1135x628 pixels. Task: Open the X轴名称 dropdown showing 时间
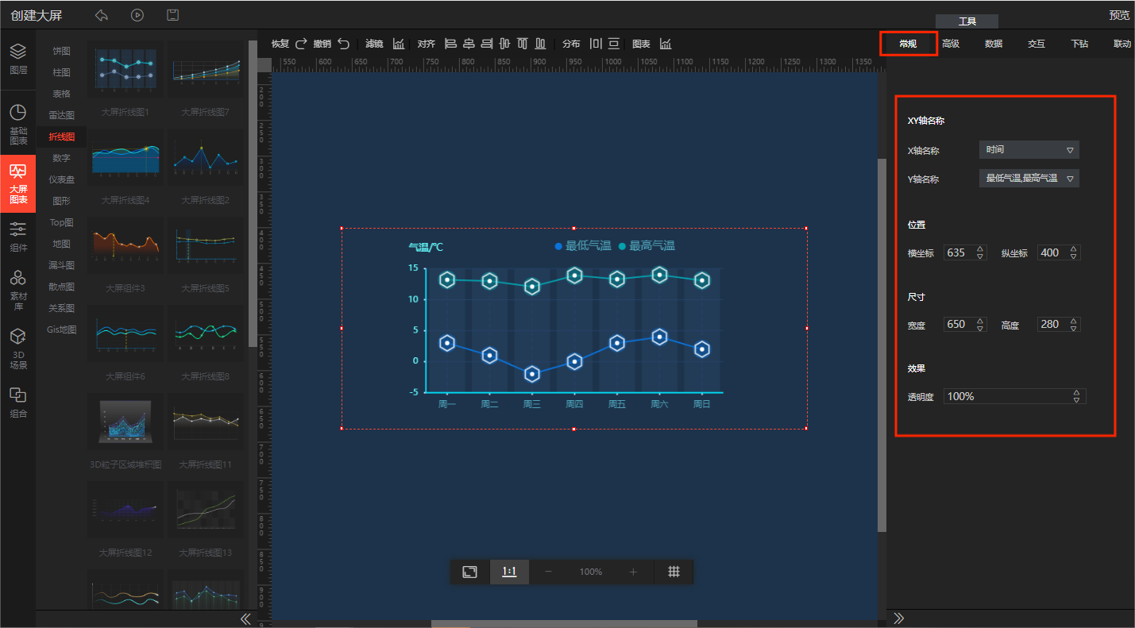pos(1029,150)
